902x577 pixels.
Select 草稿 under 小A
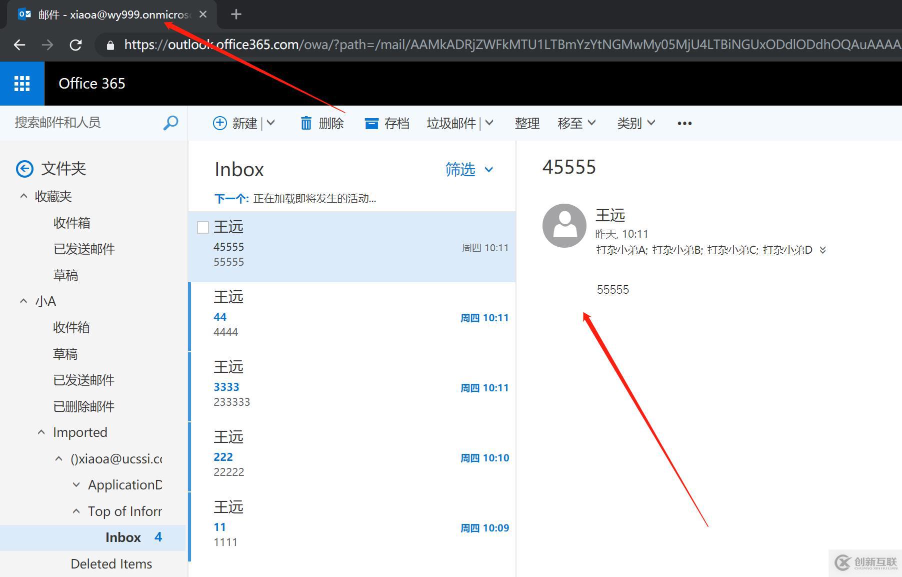[x=65, y=354]
